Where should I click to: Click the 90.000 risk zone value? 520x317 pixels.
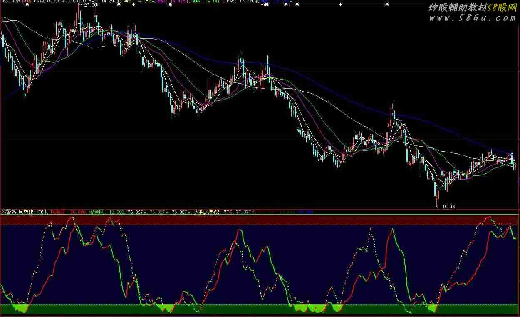coord(78,212)
